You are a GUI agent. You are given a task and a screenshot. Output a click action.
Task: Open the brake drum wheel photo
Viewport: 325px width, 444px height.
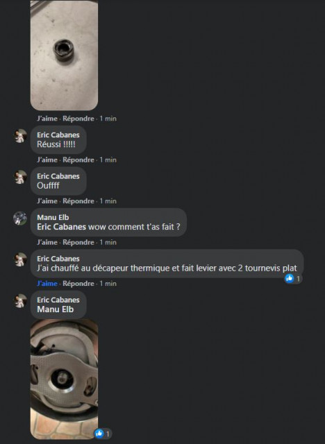(64, 379)
